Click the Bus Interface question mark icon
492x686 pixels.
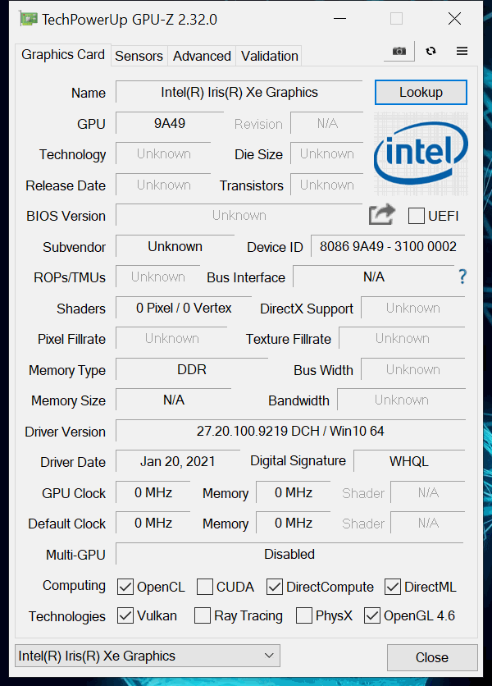(462, 277)
